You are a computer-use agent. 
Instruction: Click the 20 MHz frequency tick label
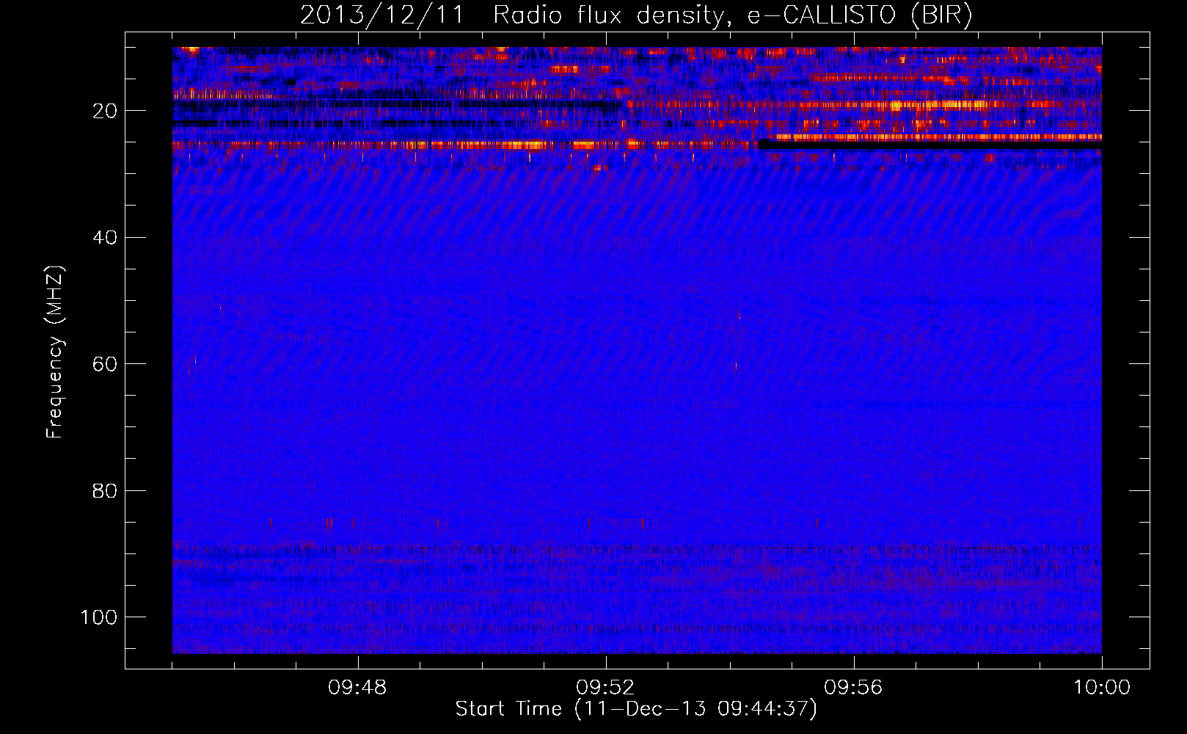(105, 111)
